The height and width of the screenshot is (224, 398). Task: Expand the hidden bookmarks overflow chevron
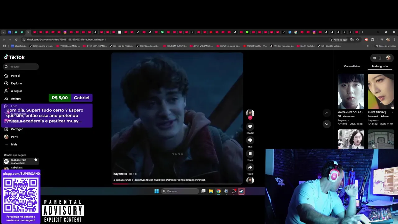coord(368,46)
